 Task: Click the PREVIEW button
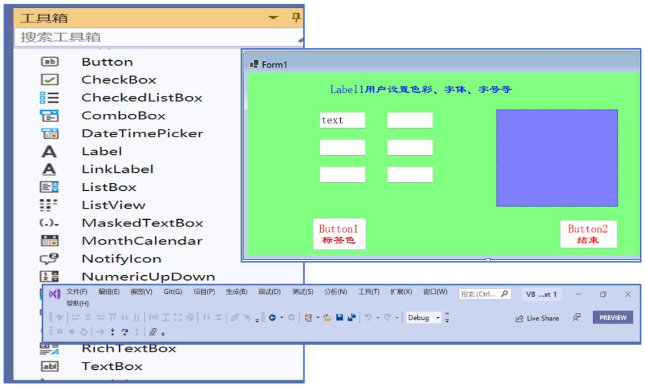pos(612,317)
